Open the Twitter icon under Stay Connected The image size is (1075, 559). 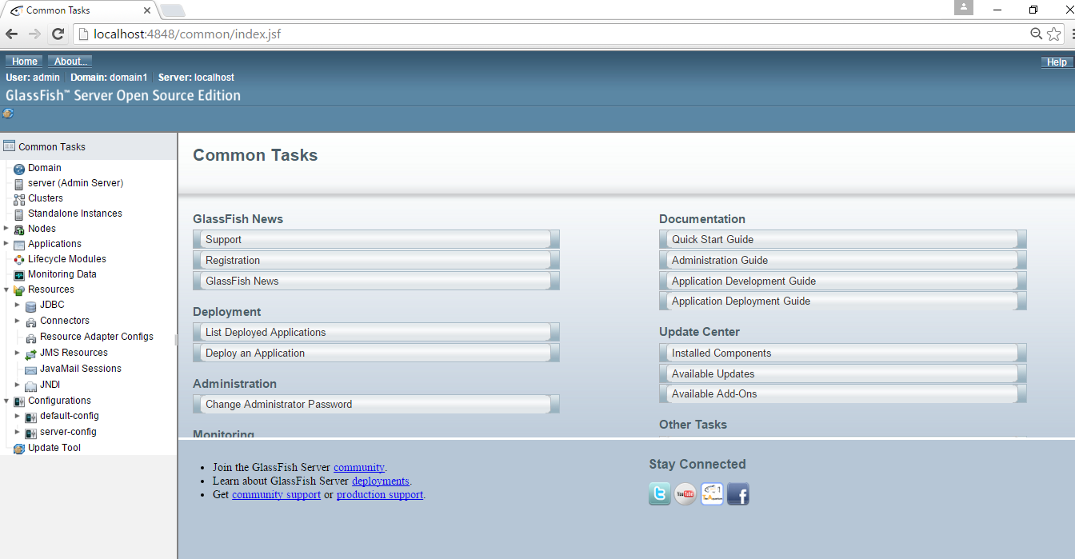[x=660, y=494]
